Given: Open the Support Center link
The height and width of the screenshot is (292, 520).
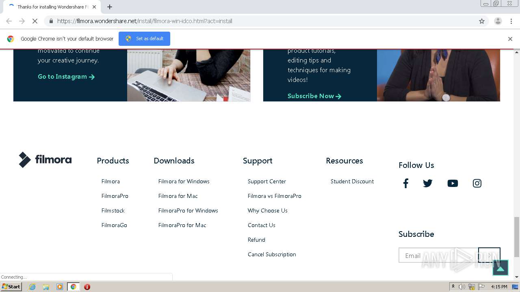Looking at the screenshot, I should 267,181.
